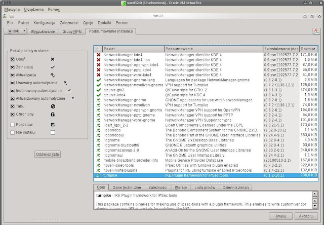Click auto-install status icon for libgnomeui
This screenshot has height=225, width=324.
98,155
